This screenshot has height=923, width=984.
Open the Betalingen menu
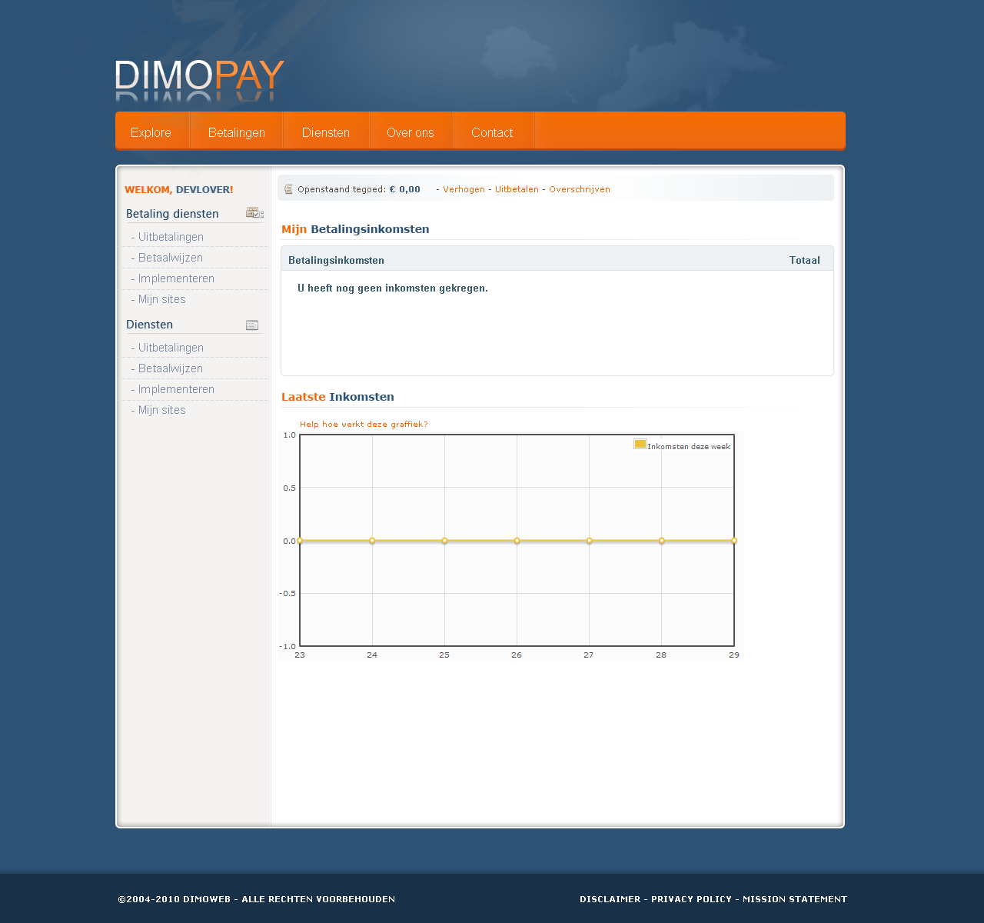237,132
